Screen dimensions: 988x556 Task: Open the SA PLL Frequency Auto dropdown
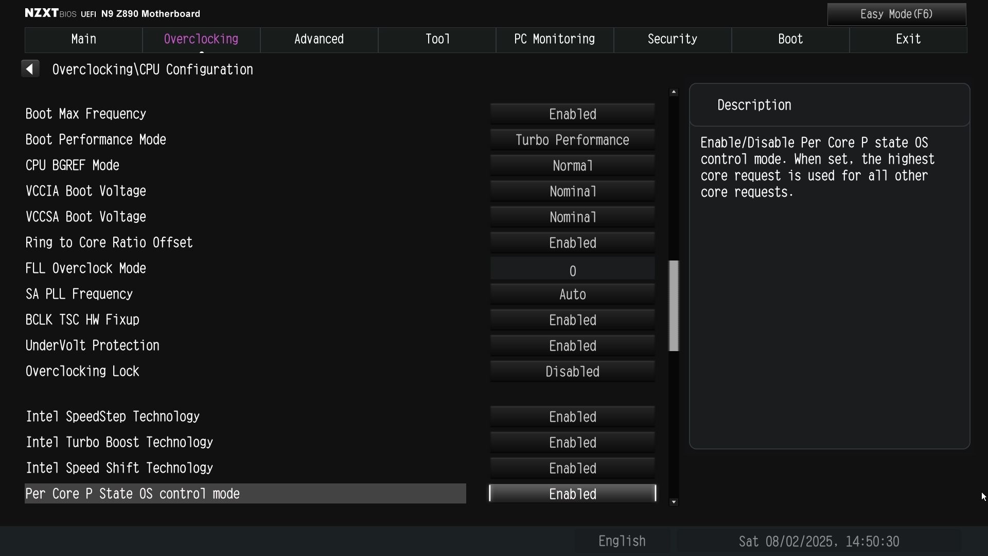point(572,294)
